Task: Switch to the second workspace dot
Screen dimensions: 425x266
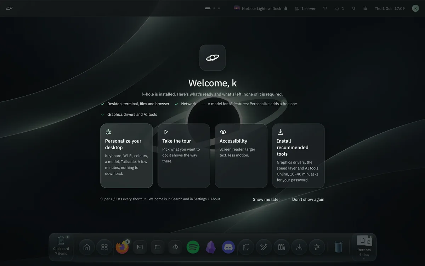Action: [x=214, y=8]
